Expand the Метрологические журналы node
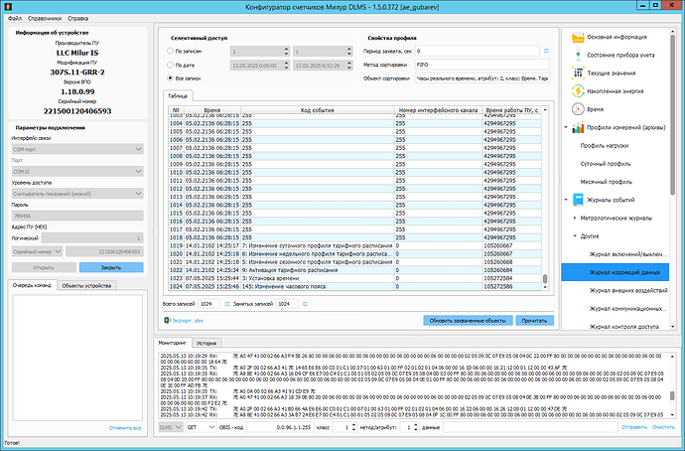The width and height of the screenshot is (685, 451). [575, 218]
